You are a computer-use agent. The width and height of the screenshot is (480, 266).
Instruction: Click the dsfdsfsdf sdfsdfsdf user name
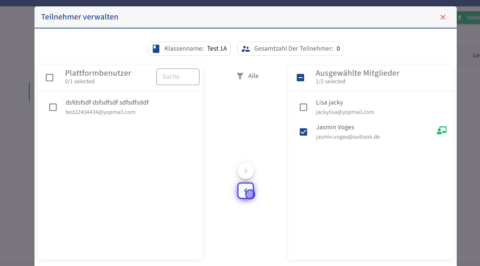pos(107,103)
